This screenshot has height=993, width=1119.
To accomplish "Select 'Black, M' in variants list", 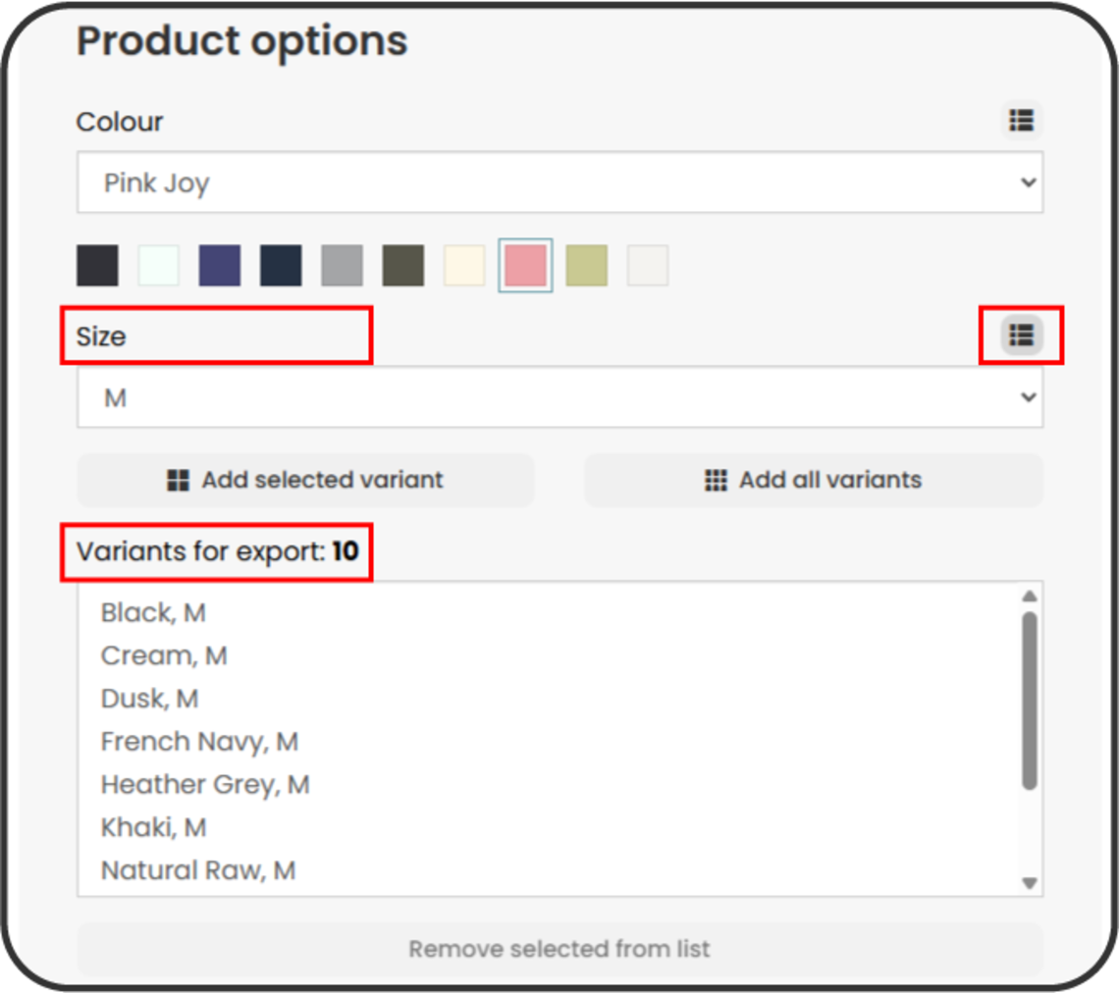I will (x=153, y=612).
